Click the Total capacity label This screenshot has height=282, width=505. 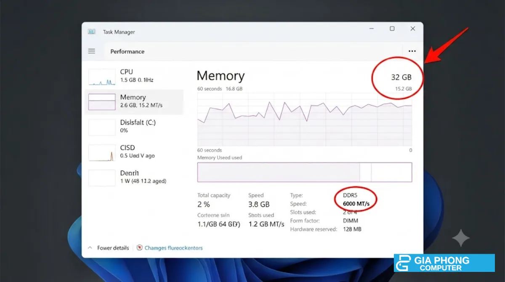tap(214, 195)
